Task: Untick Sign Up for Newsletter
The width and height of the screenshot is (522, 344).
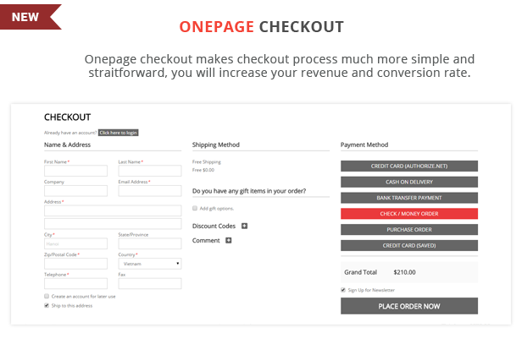Action: 343,290
